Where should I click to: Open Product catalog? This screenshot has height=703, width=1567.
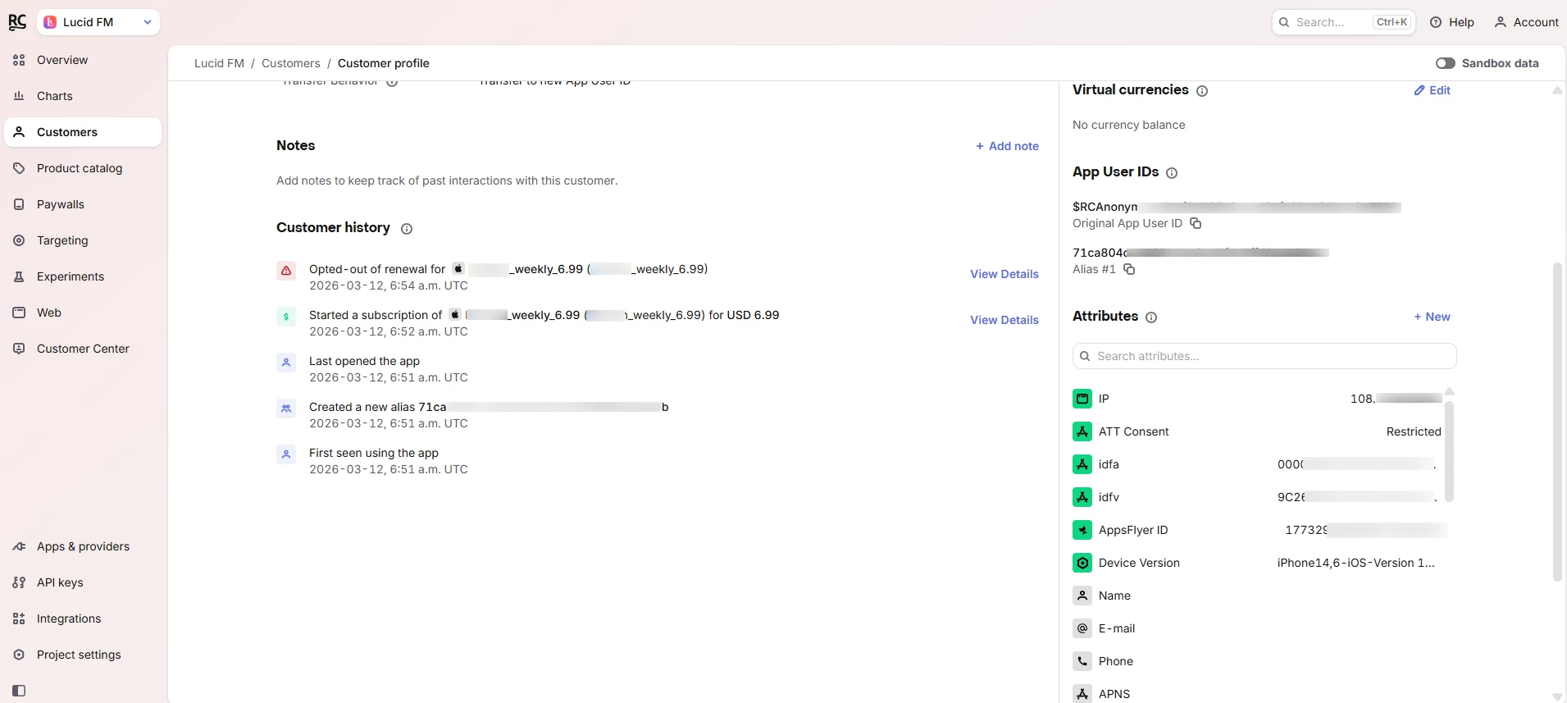[x=83, y=168]
